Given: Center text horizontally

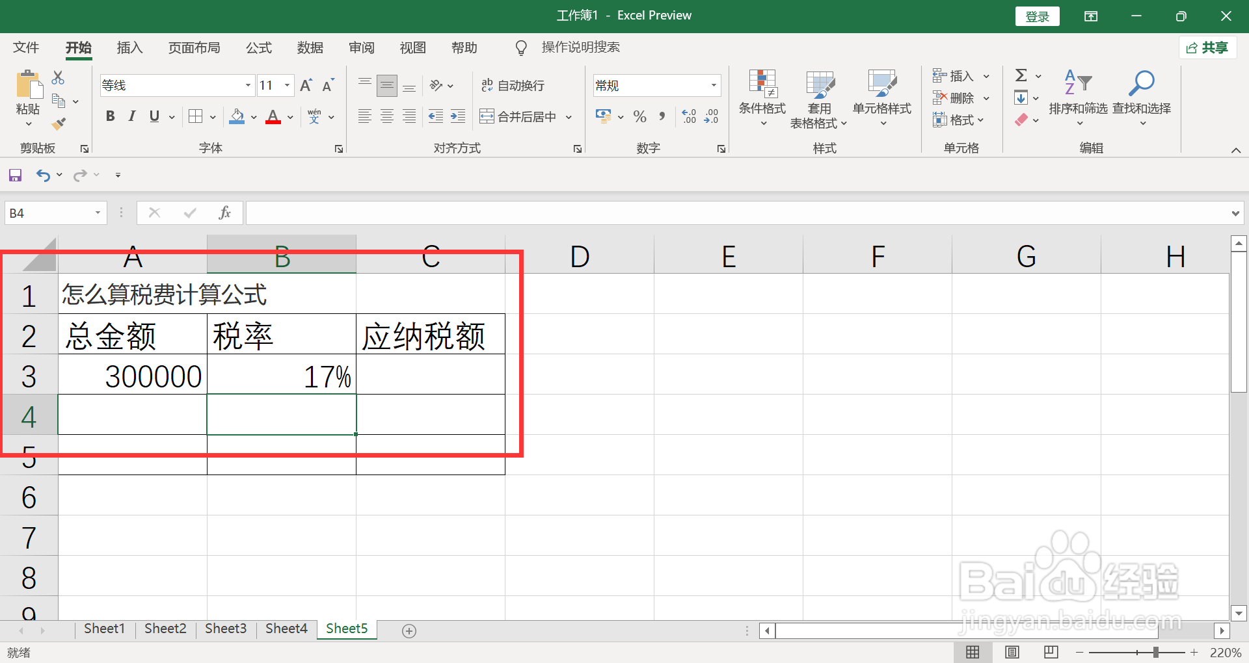Looking at the screenshot, I should (387, 116).
